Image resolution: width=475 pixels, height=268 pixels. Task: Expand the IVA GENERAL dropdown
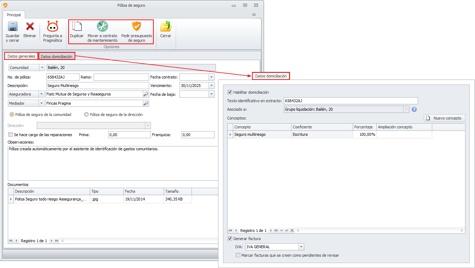[301, 247]
